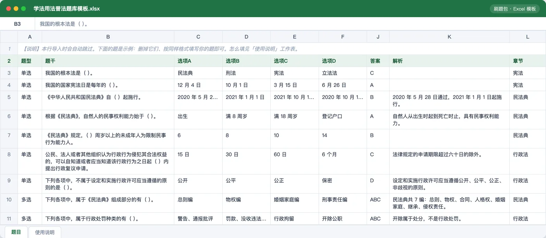546x238 pixels.
Task: Select column F header
Action: [x=343, y=37]
